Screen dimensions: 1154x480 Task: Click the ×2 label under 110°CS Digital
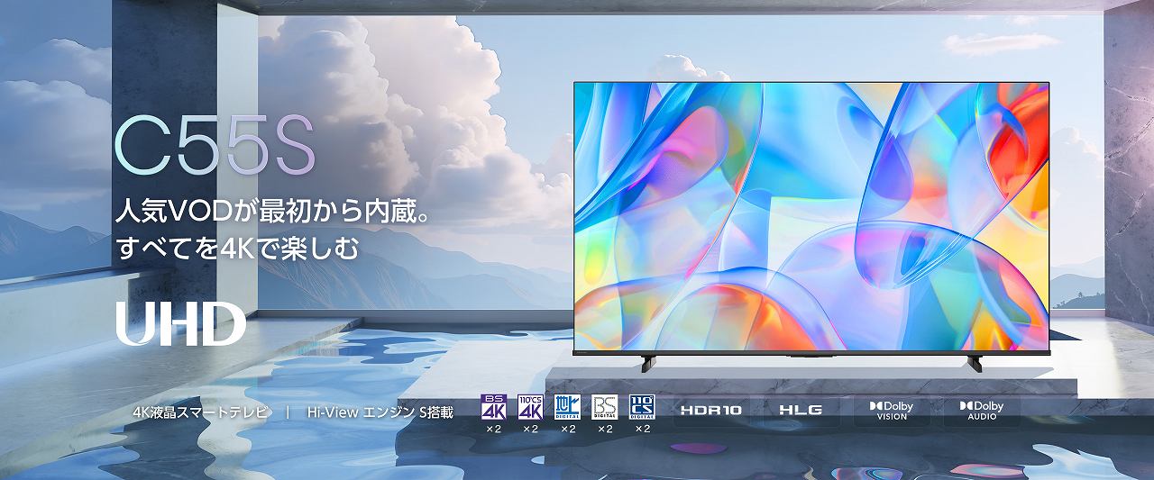[x=642, y=429]
